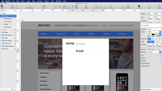Screen dimensions: 162x91
Task: Adjust the Opacity slider
Action: tap(152, 49)
